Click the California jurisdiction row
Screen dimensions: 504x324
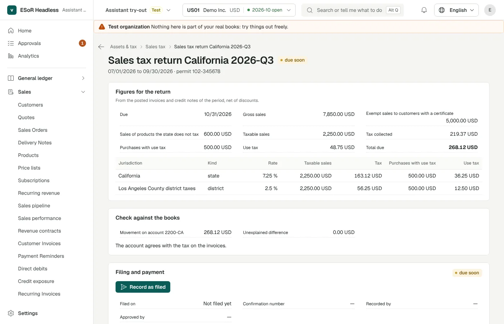(299, 176)
